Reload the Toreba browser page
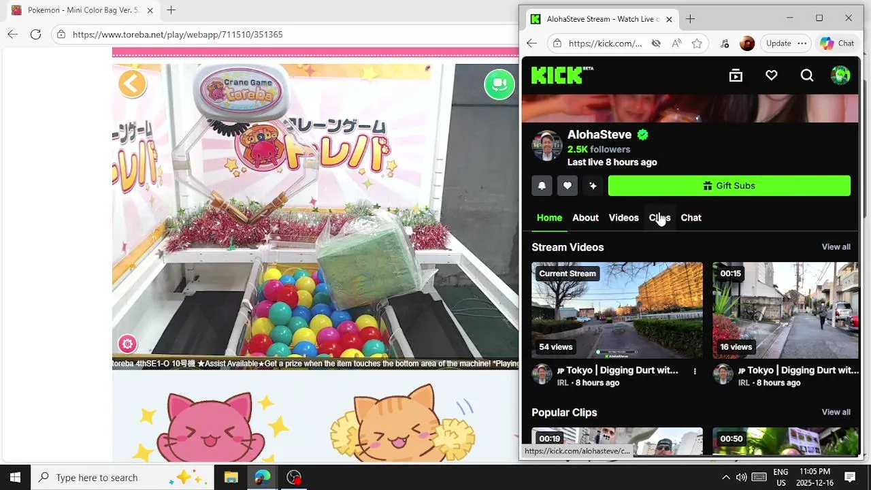The width and height of the screenshot is (871, 490). (35, 34)
